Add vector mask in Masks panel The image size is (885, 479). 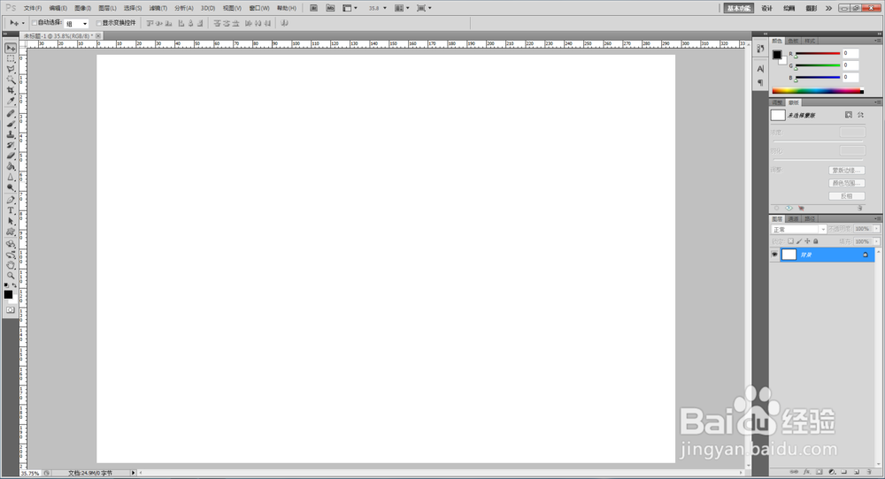click(x=860, y=115)
